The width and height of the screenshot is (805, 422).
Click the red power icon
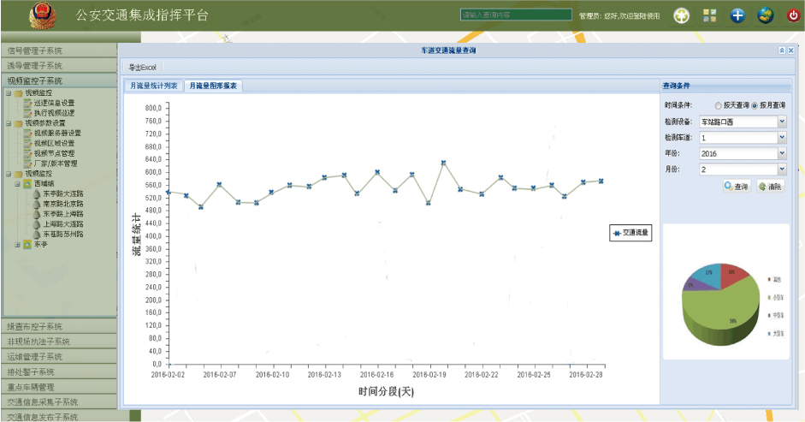coord(793,15)
